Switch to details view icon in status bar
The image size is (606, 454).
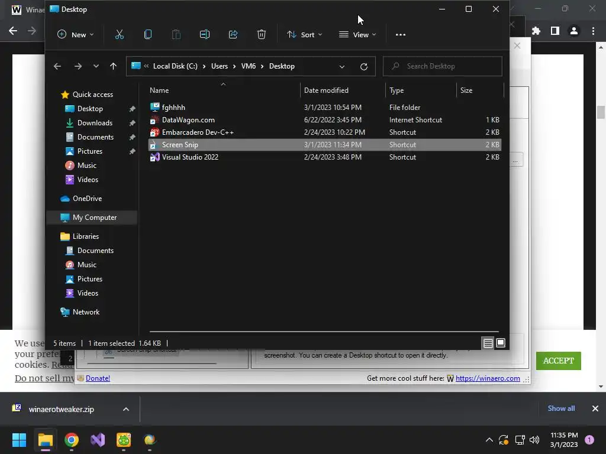488,343
